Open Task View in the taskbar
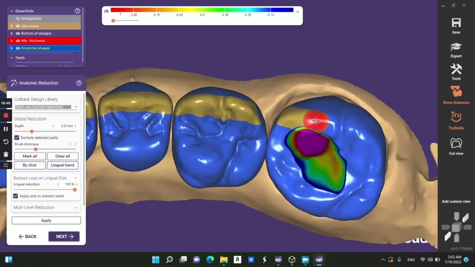The height and width of the screenshot is (267, 475). [183, 260]
